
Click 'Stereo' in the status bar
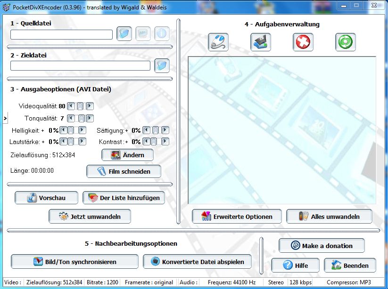[x=276, y=282]
